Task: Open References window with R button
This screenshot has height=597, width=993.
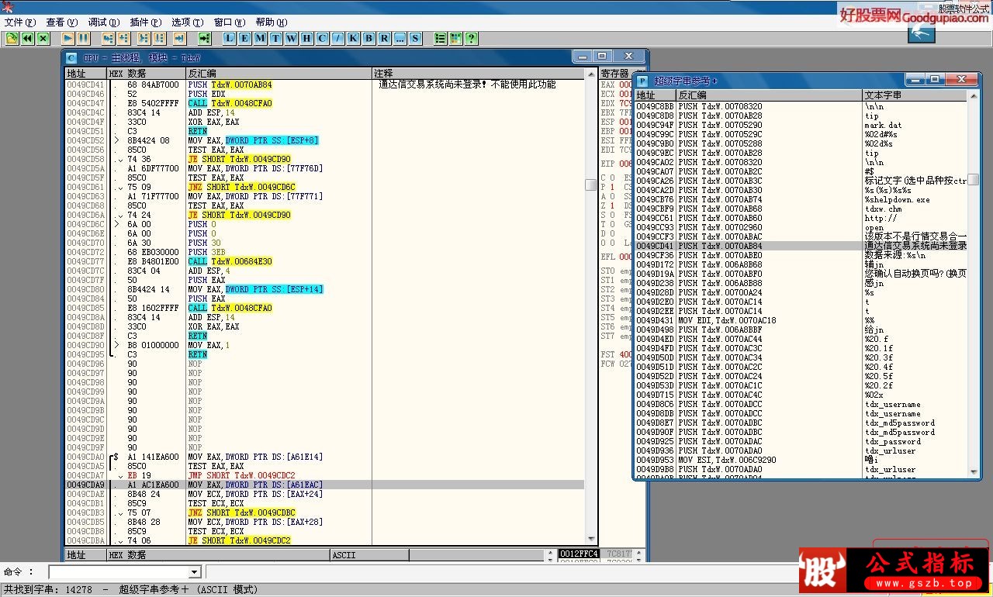Action: [x=385, y=38]
